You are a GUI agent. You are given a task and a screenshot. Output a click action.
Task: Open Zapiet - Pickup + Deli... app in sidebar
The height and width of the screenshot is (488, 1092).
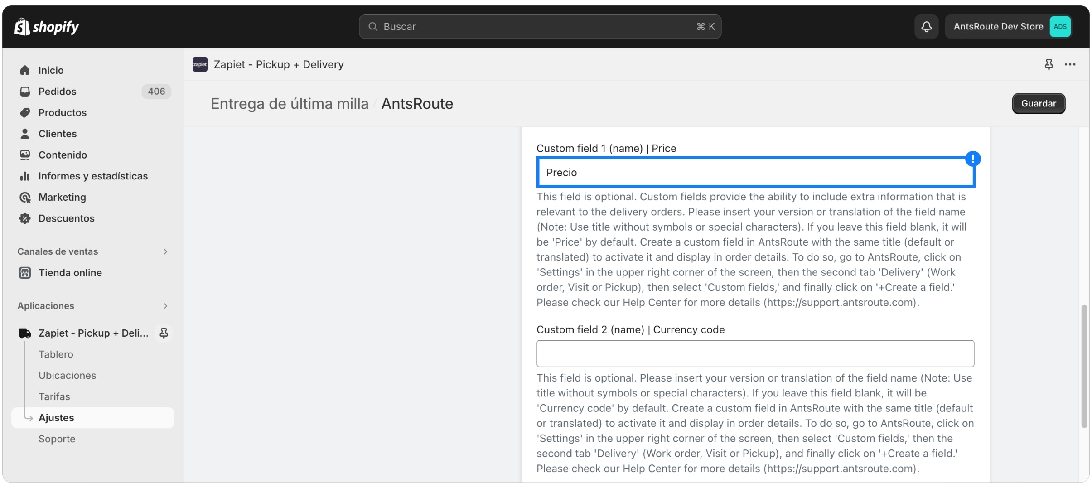click(x=93, y=333)
